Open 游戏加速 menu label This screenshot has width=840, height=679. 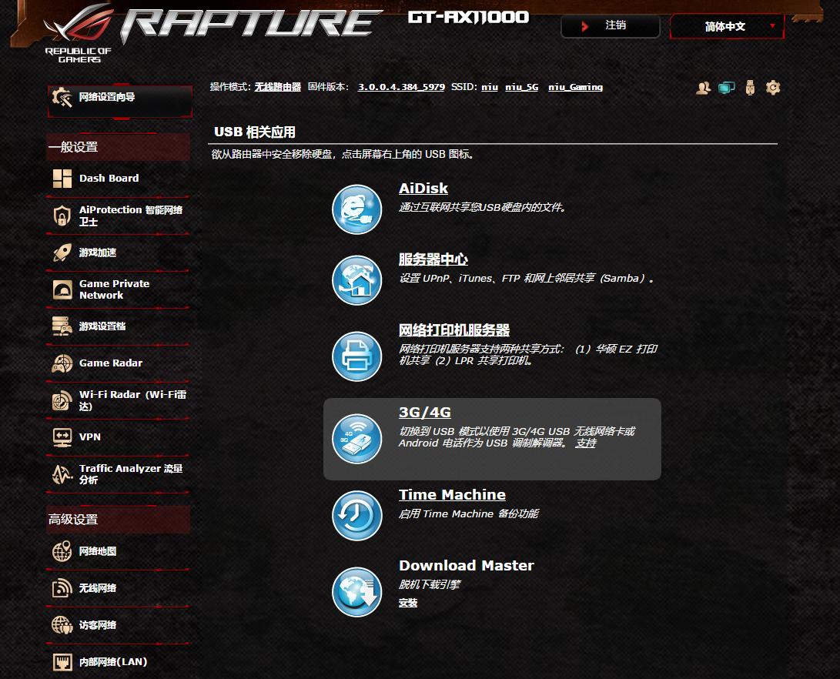[98, 253]
